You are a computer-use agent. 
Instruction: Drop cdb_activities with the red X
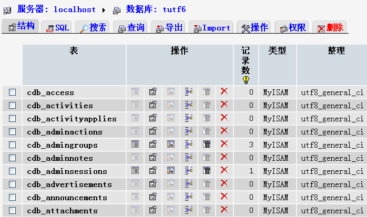[x=224, y=104]
